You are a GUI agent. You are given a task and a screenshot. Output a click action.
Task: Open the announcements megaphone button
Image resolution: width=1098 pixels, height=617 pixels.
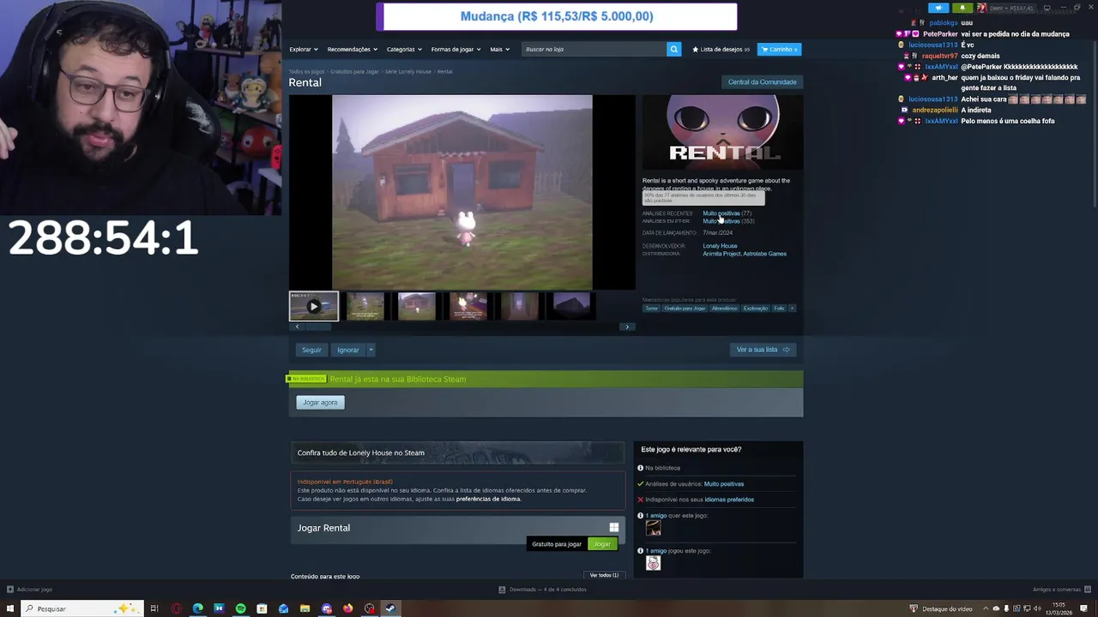[x=938, y=8]
